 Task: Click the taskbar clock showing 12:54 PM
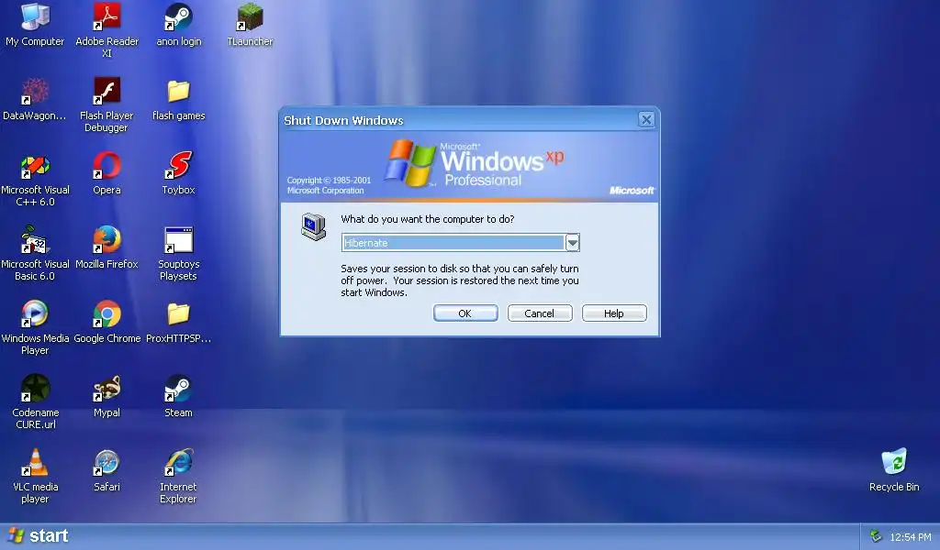click(910, 537)
